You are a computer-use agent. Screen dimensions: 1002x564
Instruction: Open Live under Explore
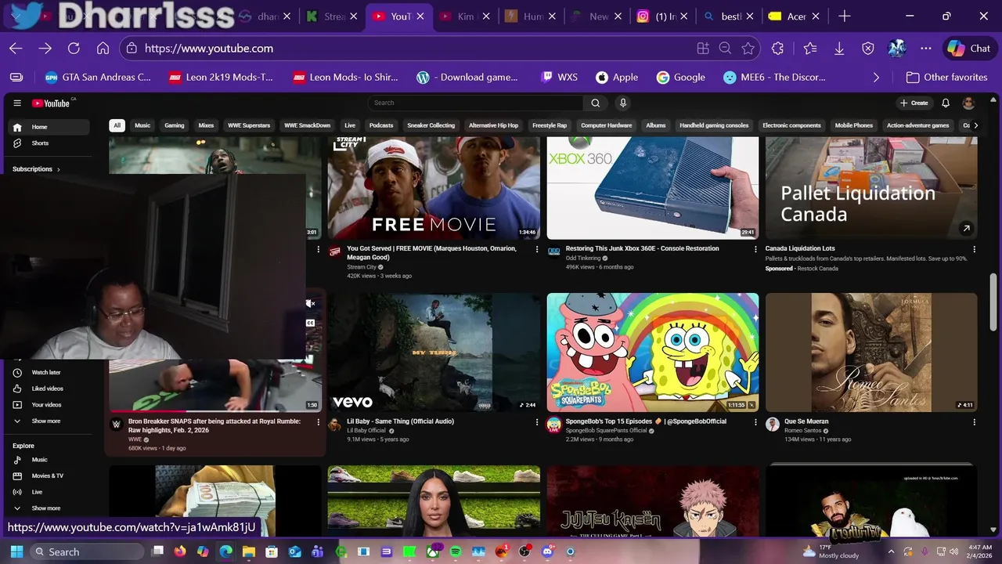click(x=37, y=492)
